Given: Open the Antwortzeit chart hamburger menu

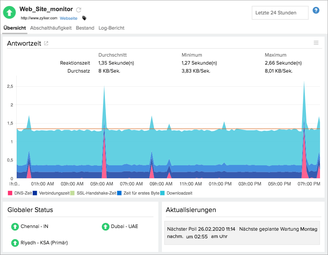Looking at the screenshot, I should tap(316, 43).
